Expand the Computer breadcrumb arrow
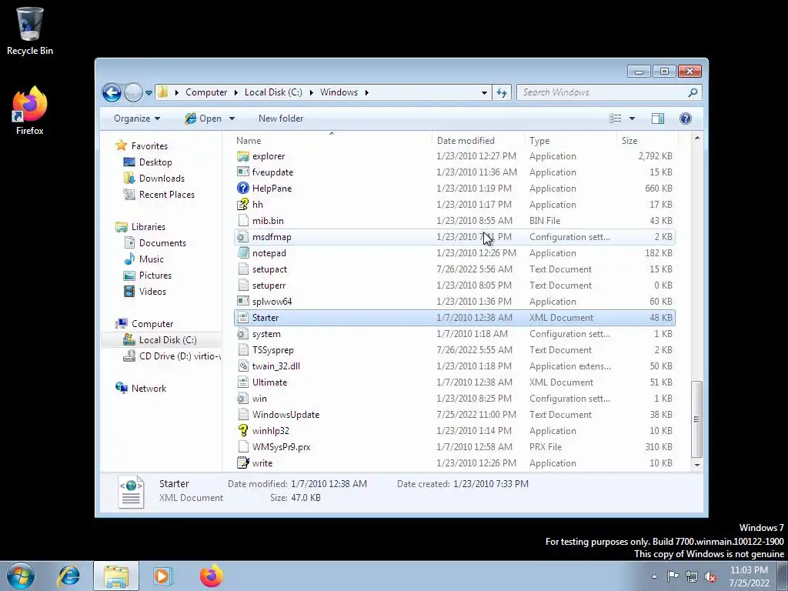The image size is (788, 591). pos(235,92)
